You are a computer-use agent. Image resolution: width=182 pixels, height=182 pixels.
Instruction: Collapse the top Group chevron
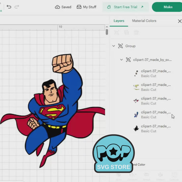pos(114,46)
